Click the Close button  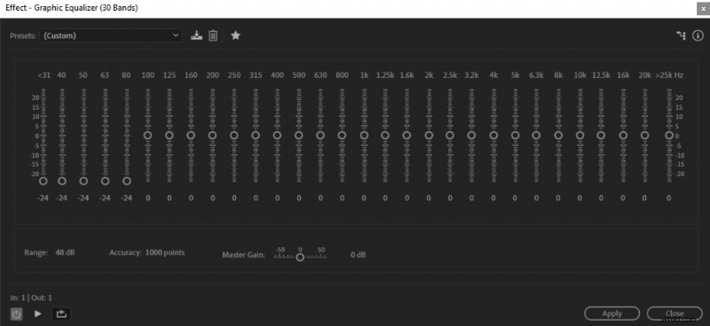pos(674,314)
